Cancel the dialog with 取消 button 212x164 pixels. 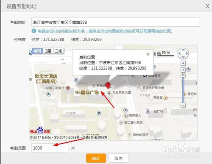[x=118, y=158]
